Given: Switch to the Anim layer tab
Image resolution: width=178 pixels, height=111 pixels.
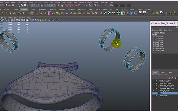Looking at the screenshot, I should [x=170, y=72].
